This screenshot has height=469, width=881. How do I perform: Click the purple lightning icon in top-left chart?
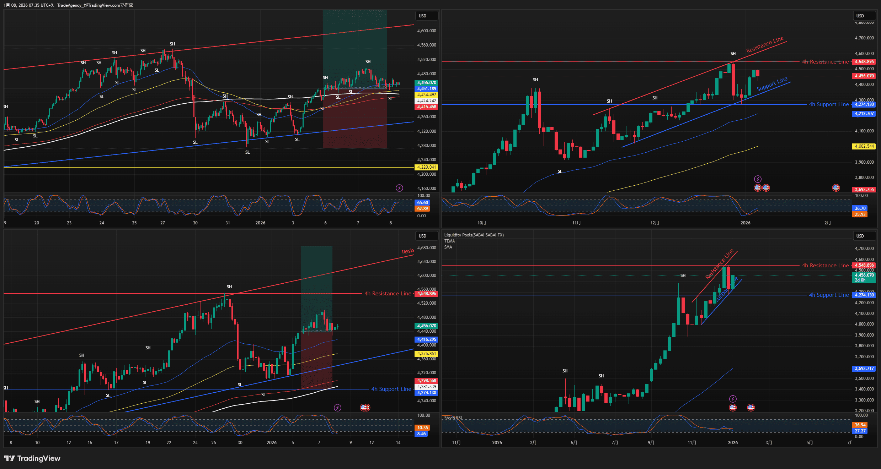[399, 188]
